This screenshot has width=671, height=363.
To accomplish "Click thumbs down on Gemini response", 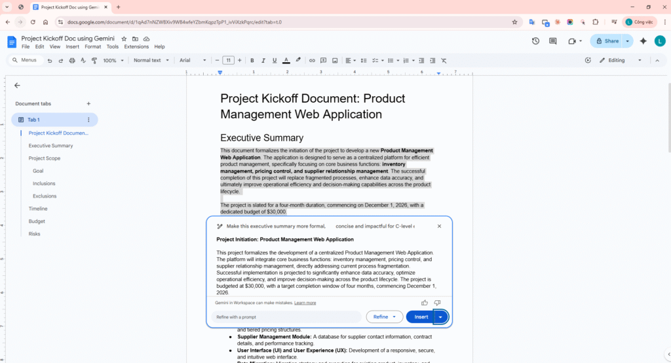I will (438, 303).
